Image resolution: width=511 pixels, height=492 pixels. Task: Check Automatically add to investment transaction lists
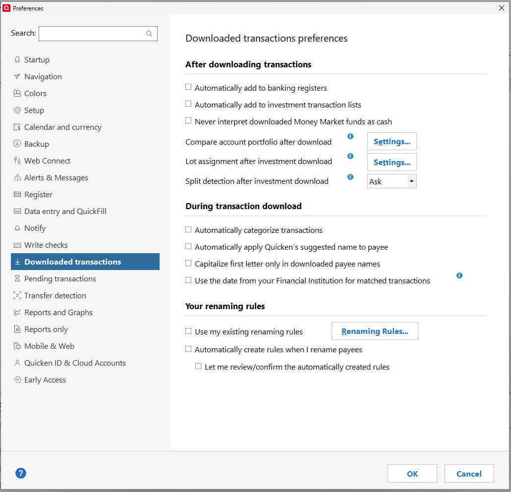[x=188, y=104]
